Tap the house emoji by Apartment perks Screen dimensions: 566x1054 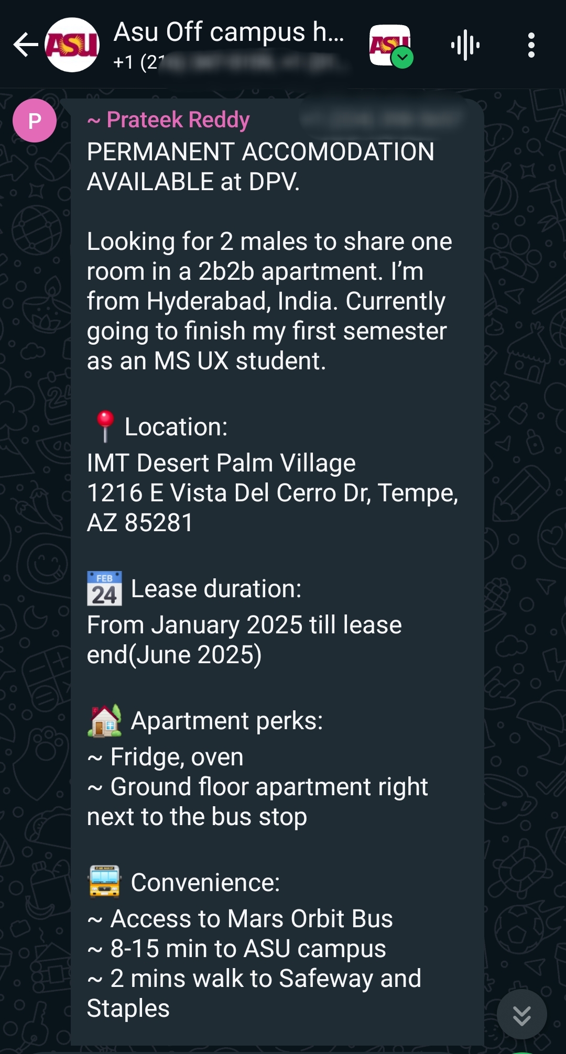(x=105, y=721)
